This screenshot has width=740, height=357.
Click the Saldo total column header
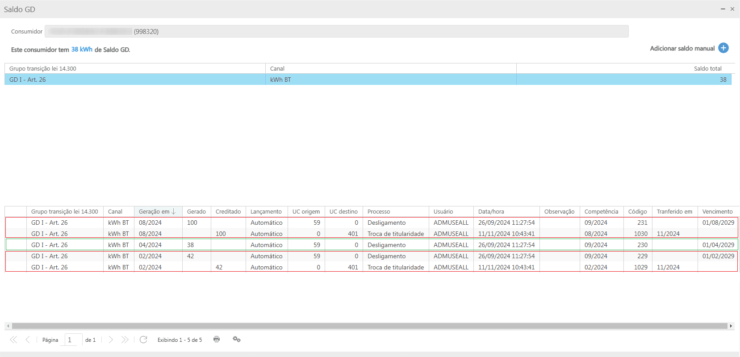707,69
